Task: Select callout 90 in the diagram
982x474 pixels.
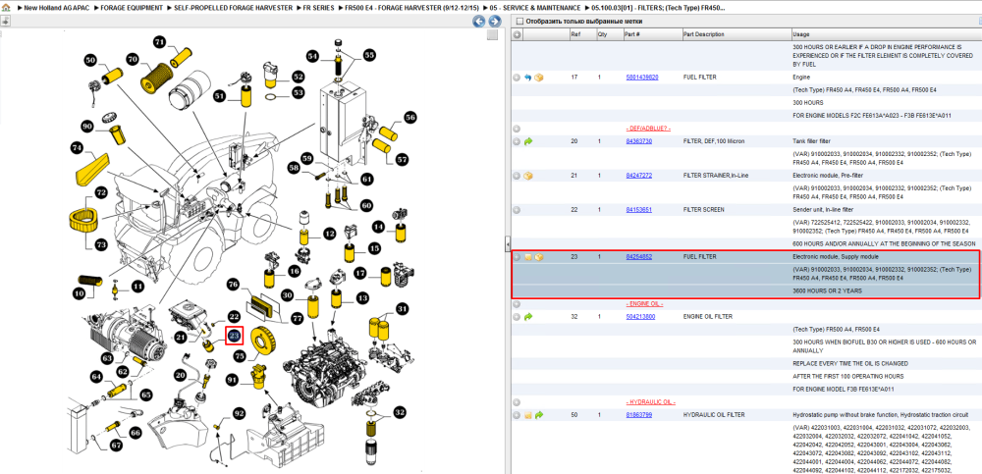Action: (x=88, y=127)
